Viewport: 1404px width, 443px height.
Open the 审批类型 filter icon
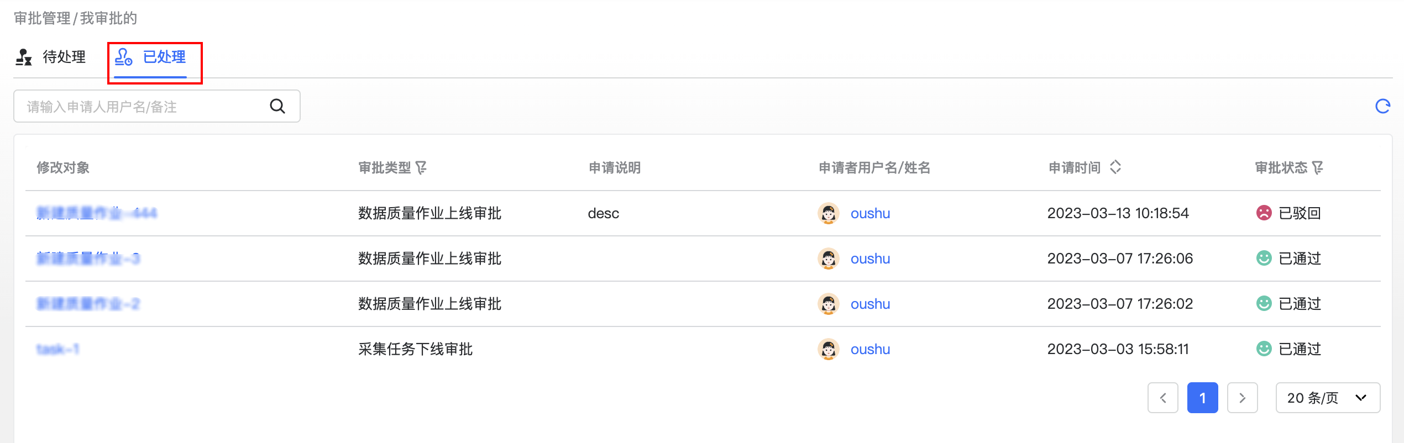pyautogui.click(x=421, y=167)
